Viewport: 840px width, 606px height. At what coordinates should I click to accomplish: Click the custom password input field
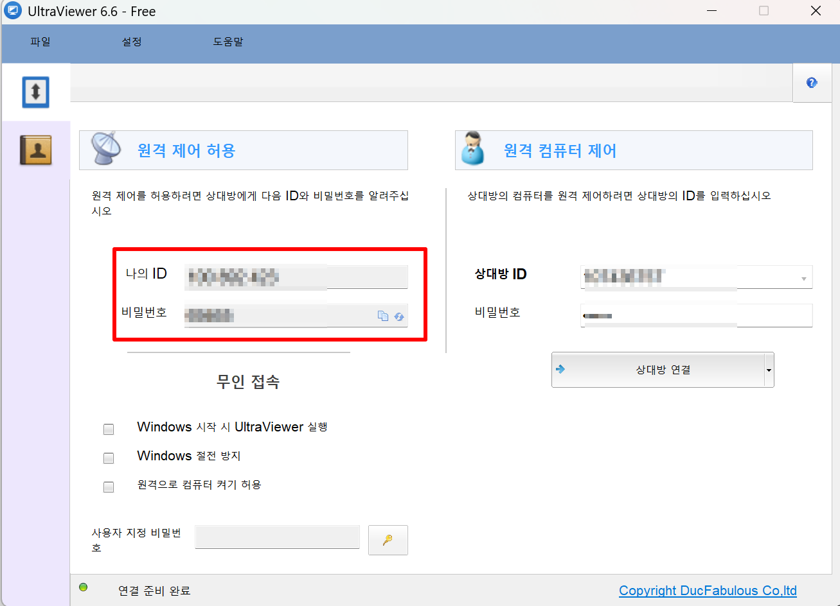coord(277,537)
